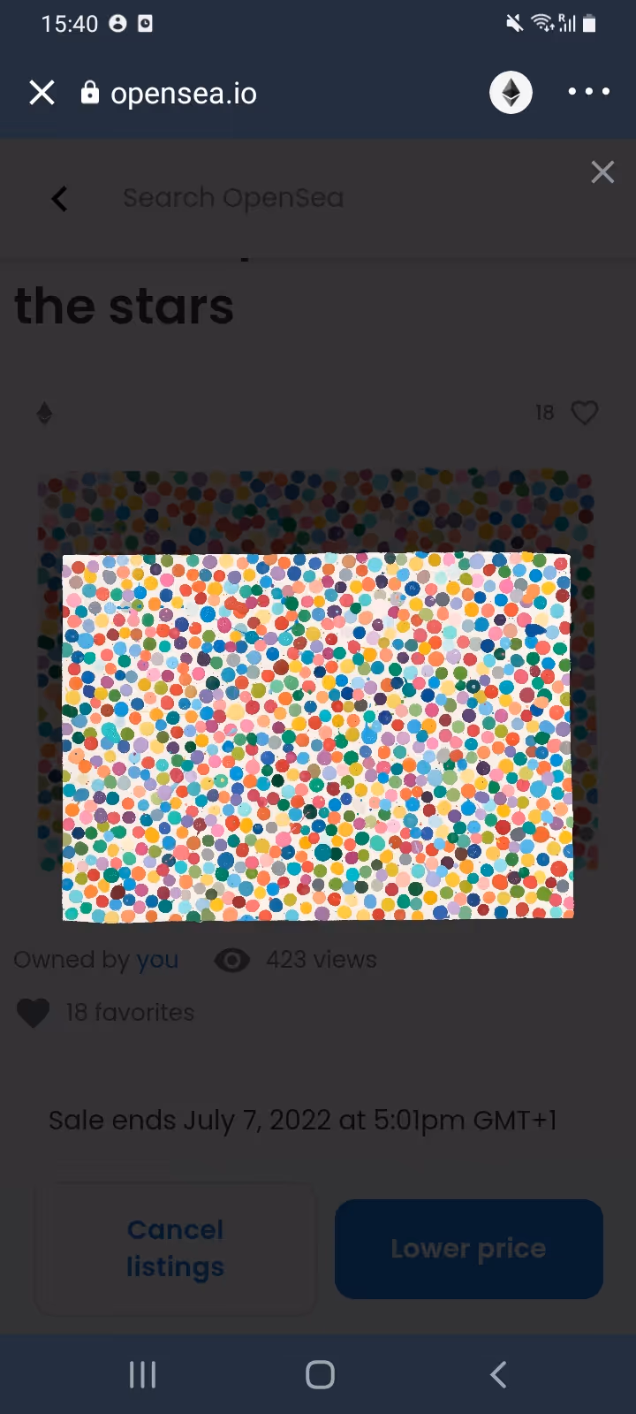This screenshot has height=1414, width=636.
Task: Tap the padlock icon next to opensea.io
Action: [89, 92]
